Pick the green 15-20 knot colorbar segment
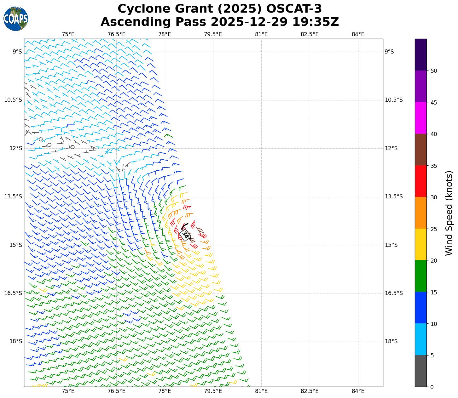 [420, 276]
